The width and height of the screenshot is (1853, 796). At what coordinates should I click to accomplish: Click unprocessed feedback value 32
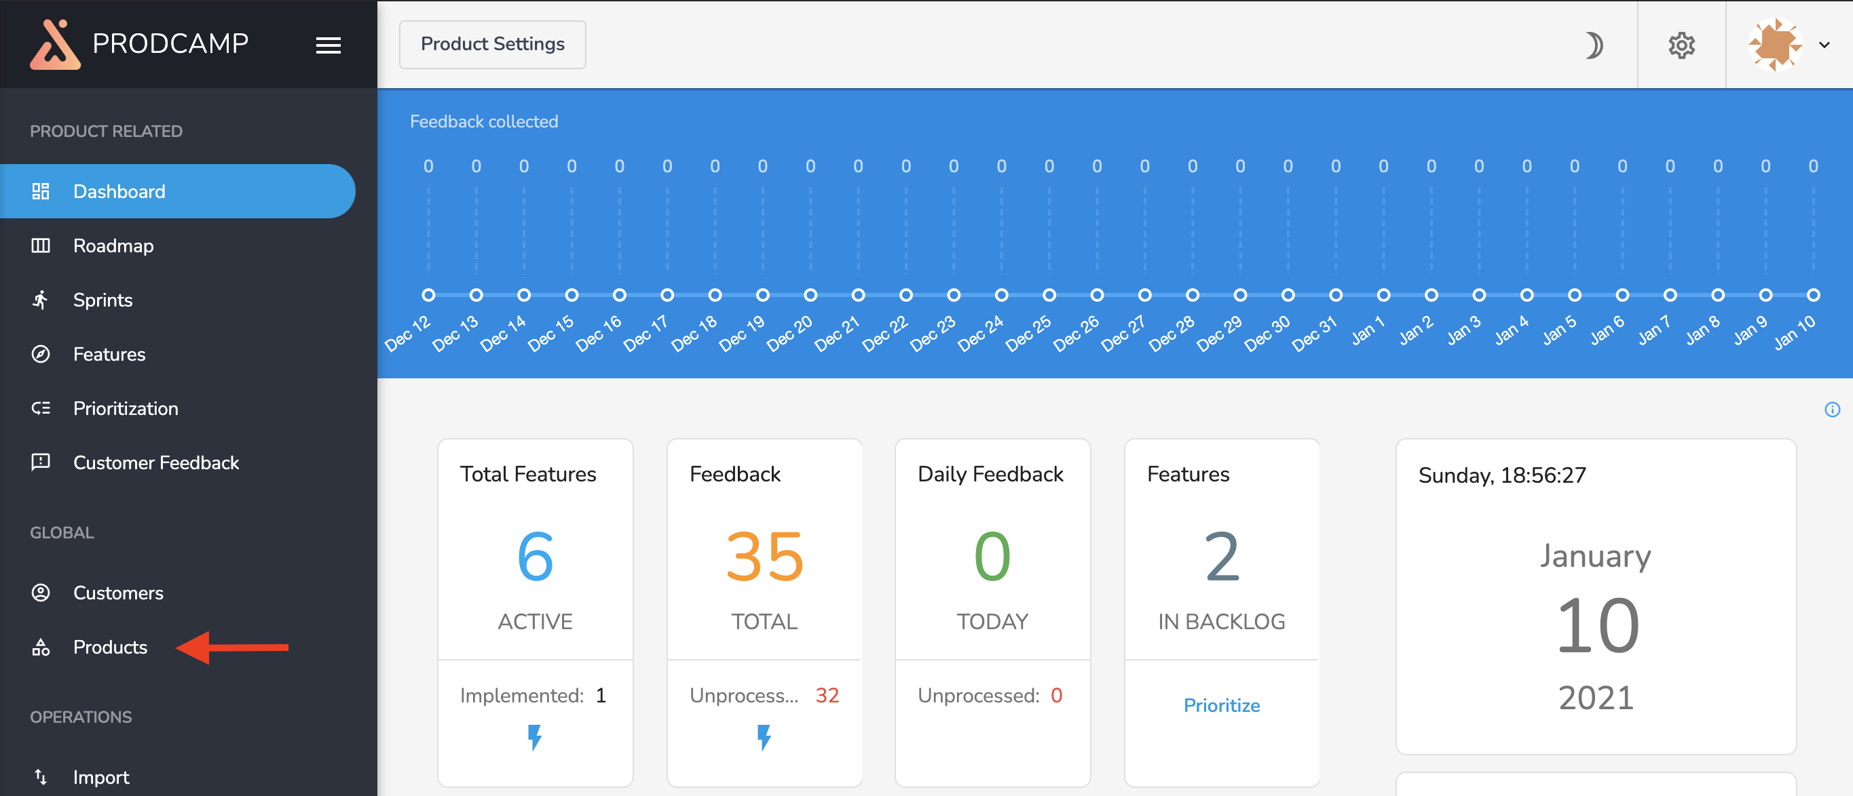coord(827,696)
